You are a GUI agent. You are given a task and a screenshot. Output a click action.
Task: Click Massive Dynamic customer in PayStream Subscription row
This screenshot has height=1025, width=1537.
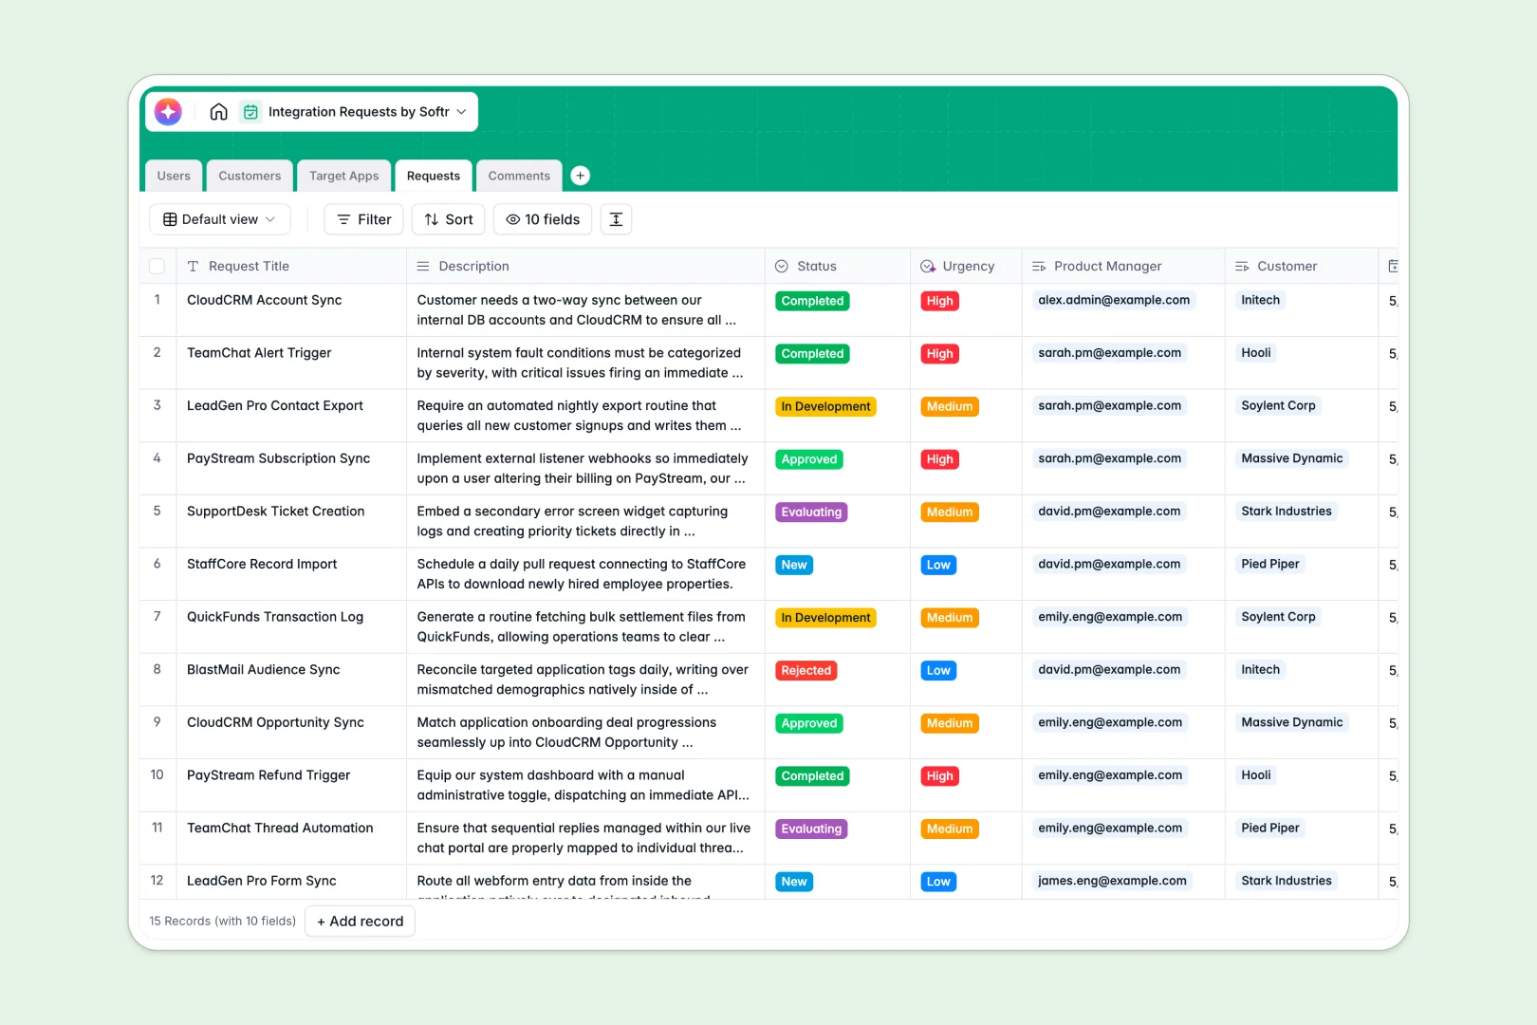(1292, 458)
